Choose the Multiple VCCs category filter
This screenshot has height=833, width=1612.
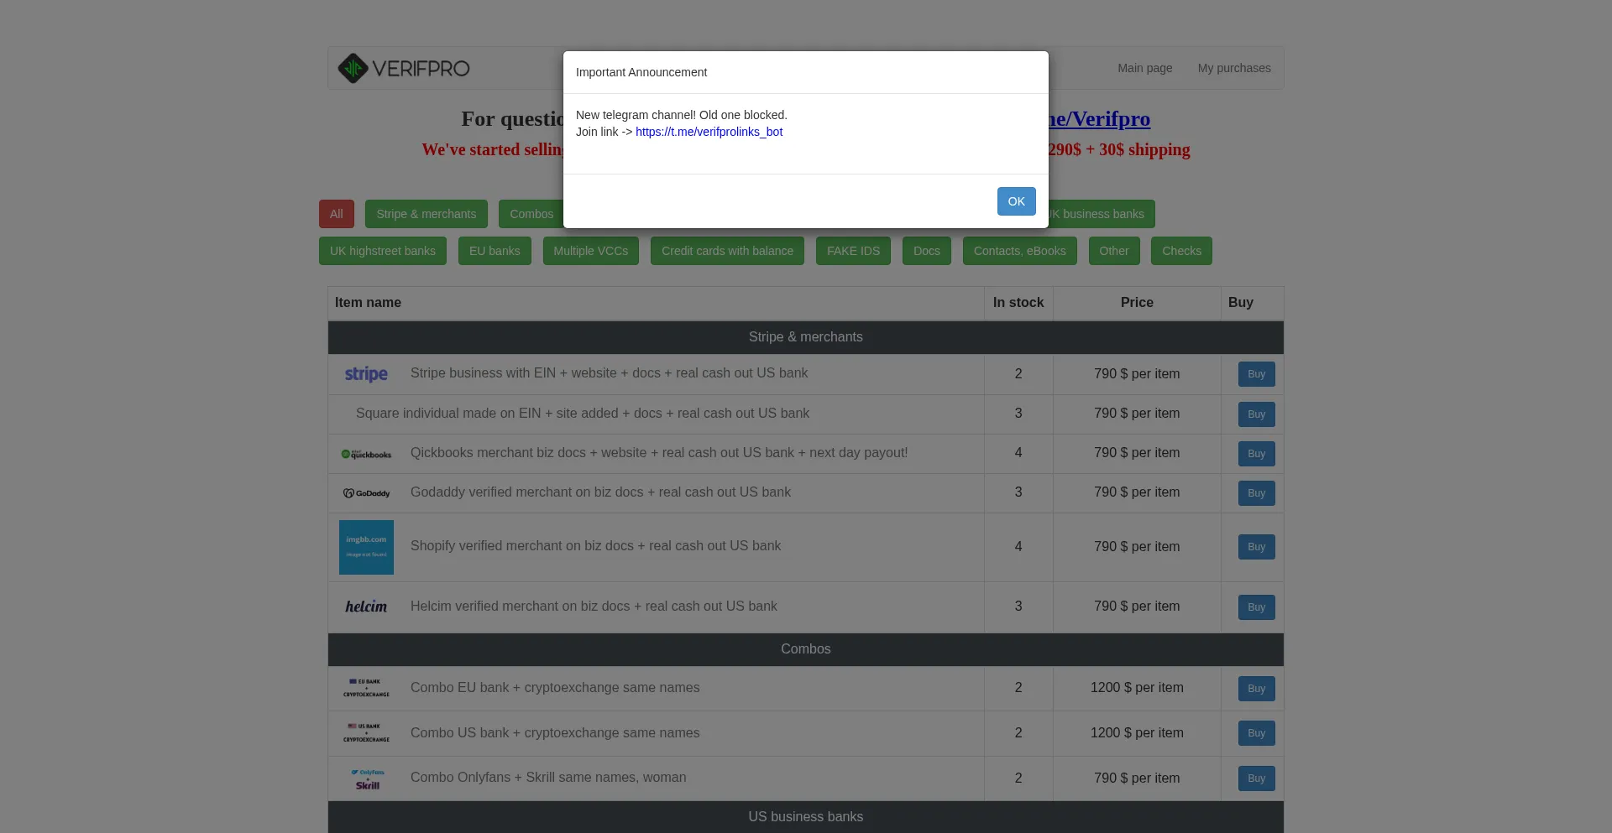[590, 251]
